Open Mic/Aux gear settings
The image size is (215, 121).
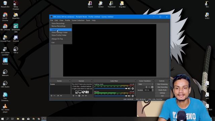tap(133, 96)
